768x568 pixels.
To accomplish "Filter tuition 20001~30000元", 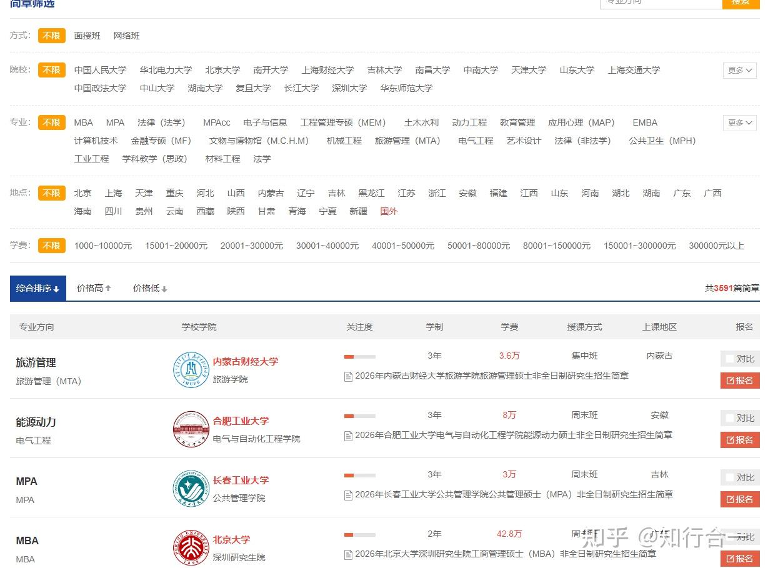I will pyautogui.click(x=252, y=246).
